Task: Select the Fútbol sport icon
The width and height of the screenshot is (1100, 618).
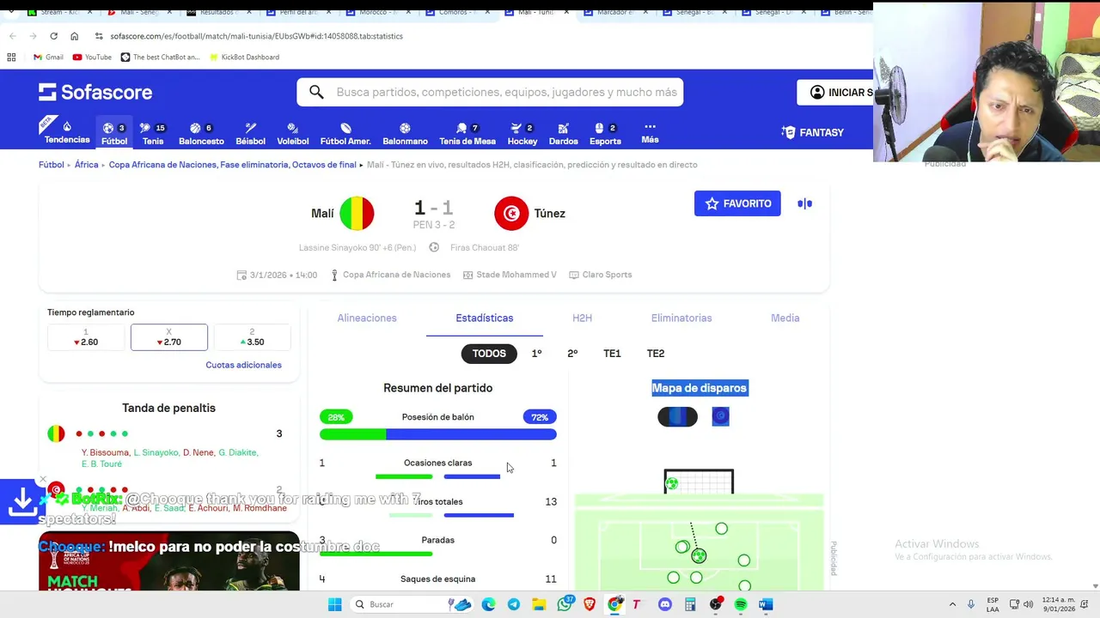Action: pos(113,133)
